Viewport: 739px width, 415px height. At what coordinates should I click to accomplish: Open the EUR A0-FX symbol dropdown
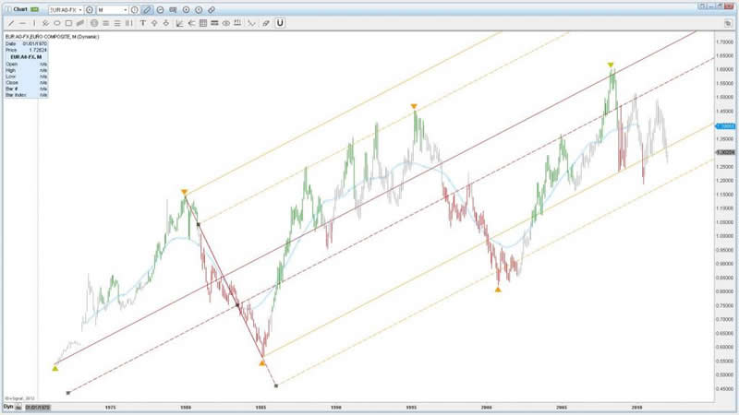tap(67, 9)
